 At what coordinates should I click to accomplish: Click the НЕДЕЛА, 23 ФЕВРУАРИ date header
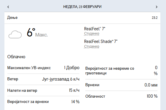[x=82, y=7]
